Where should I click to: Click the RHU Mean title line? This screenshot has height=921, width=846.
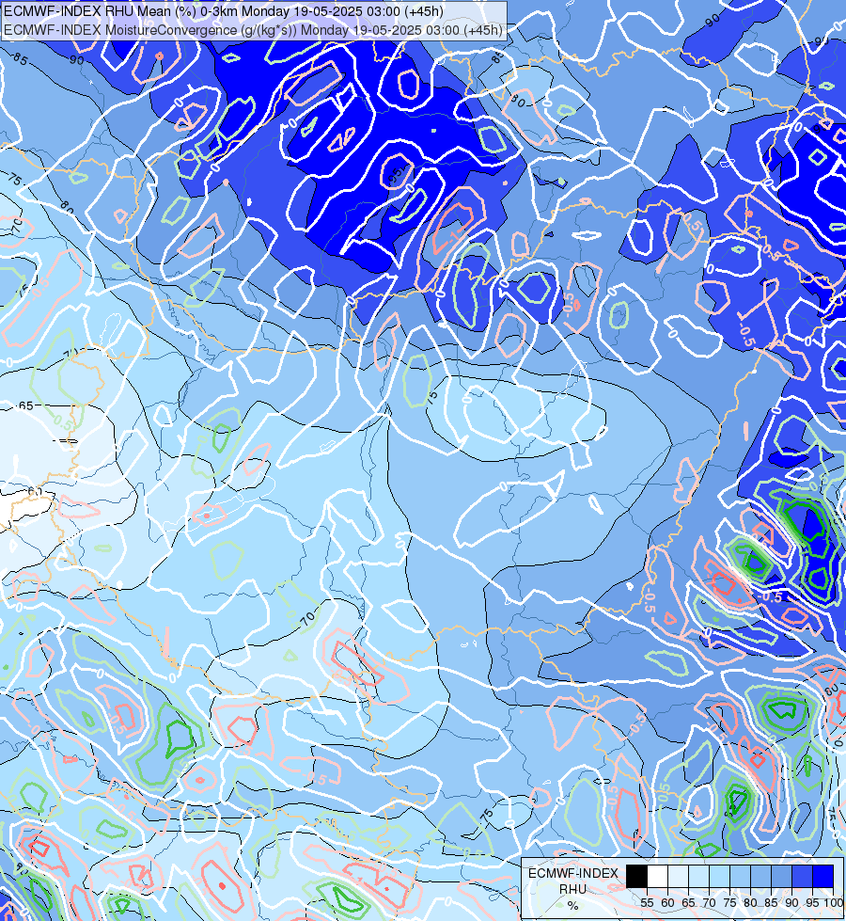click(x=224, y=11)
